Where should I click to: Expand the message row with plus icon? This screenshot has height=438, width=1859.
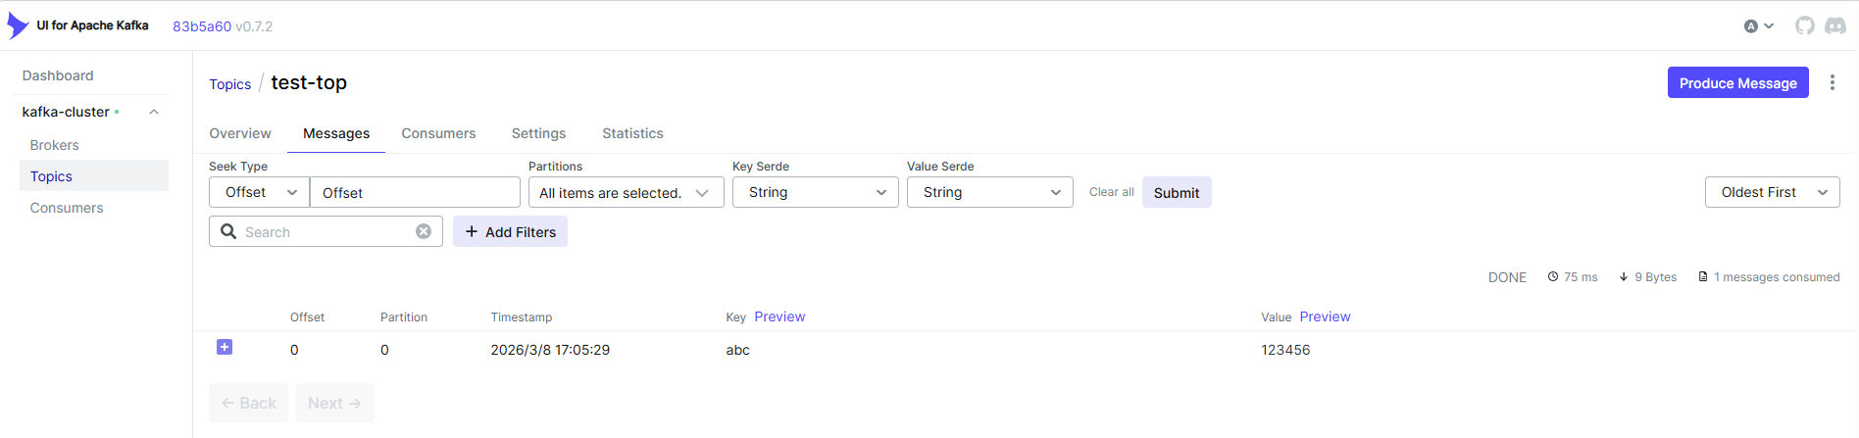click(x=225, y=348)
